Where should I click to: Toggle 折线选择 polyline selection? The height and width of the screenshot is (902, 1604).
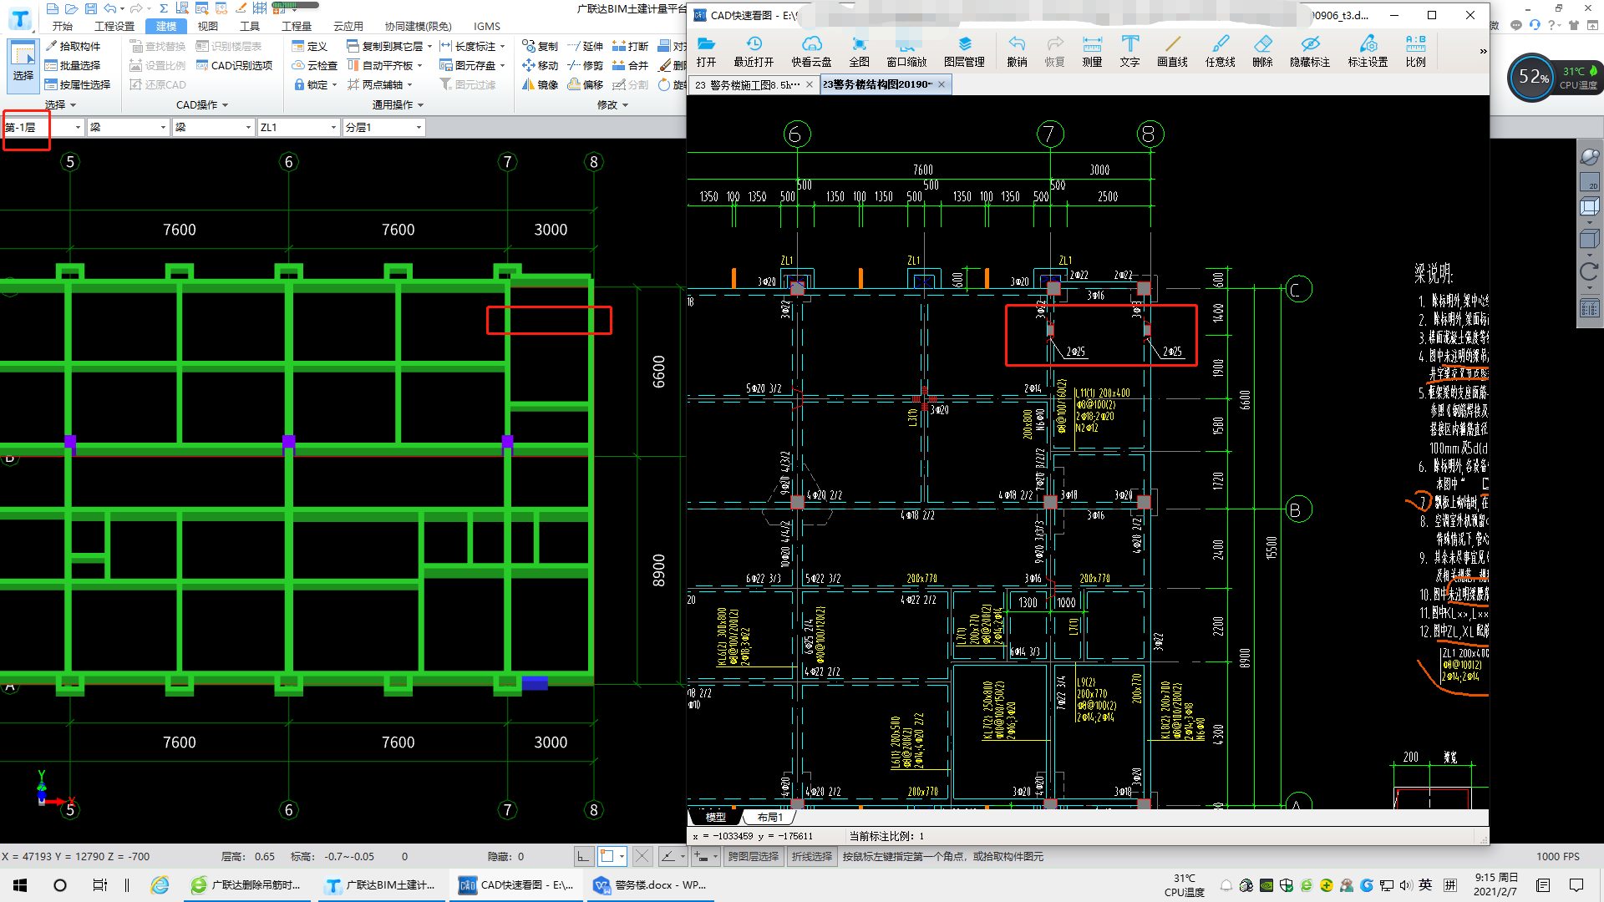coord(812,856)
